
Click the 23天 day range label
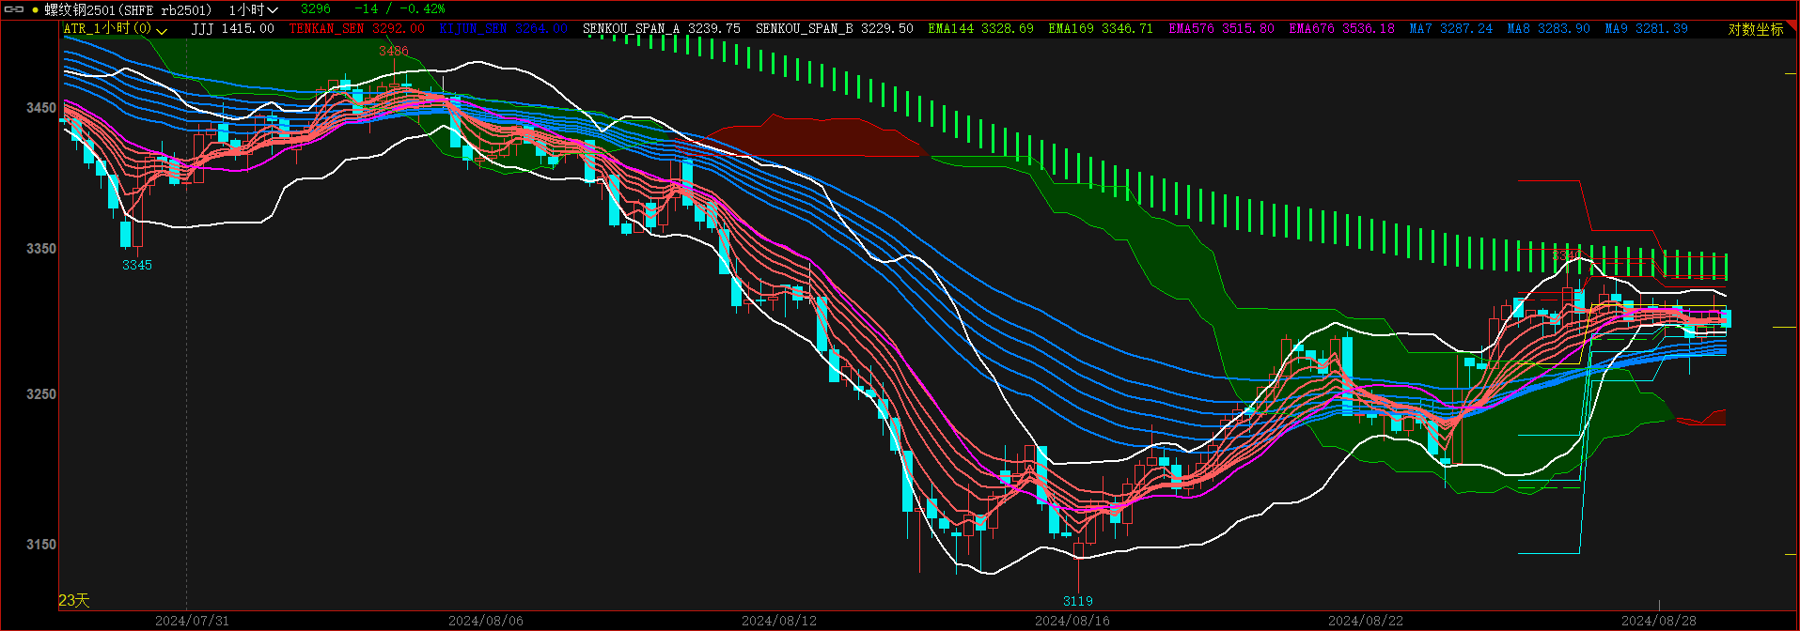pyautogui.click(x=74, y=600)
